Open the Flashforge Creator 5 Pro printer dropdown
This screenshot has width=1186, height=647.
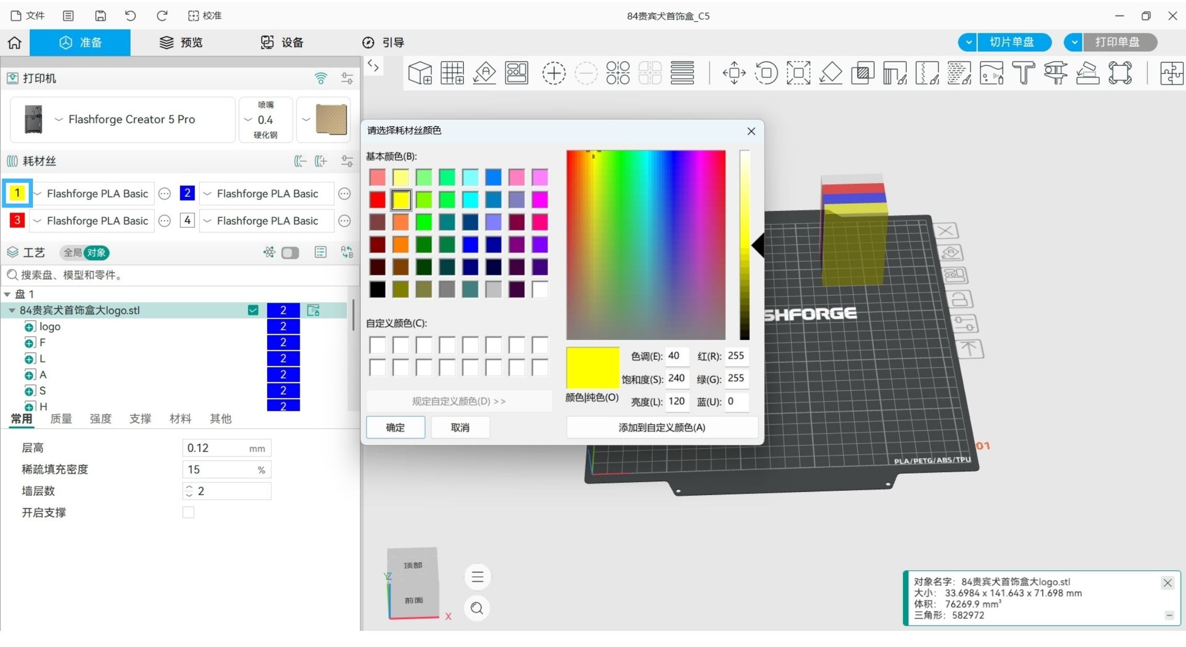122,120
